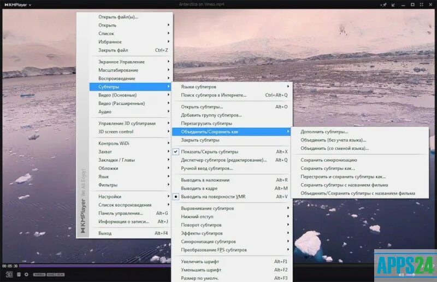Viewport: 437px width, 282px height.
Task: Click Сохранить синхронизацию item
Action: pos(360,160)
